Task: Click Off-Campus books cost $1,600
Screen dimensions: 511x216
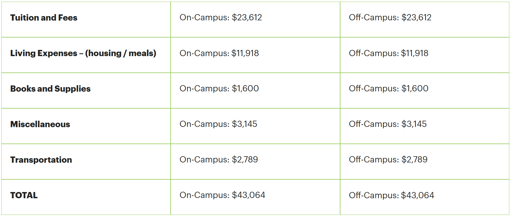Action: tap(388, 89)
